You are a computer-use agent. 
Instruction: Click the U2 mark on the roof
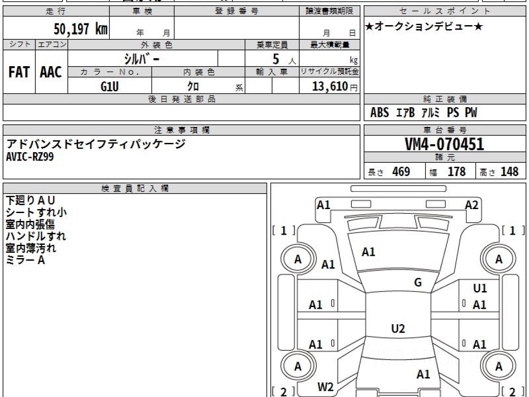[398, 328]
